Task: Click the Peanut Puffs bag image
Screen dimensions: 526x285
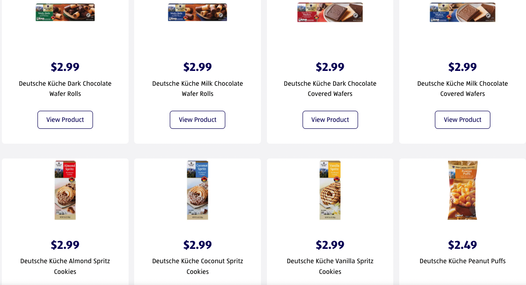Action: 462,190
